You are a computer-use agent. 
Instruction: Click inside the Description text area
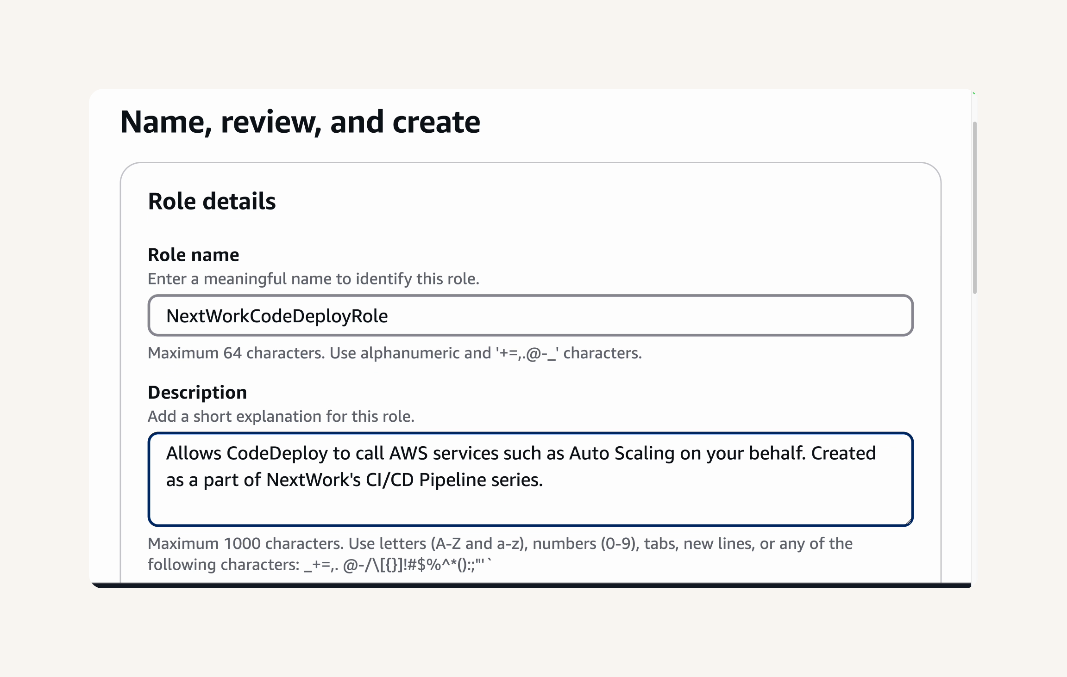point(530,480)
